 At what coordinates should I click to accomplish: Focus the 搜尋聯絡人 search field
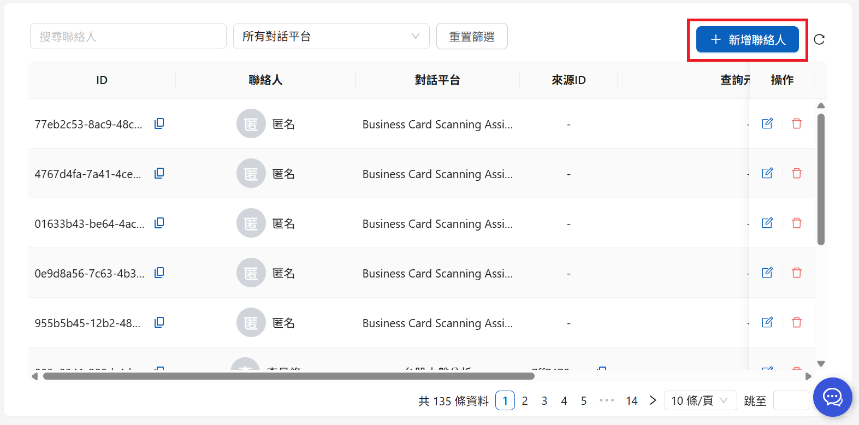pos(128,36)
